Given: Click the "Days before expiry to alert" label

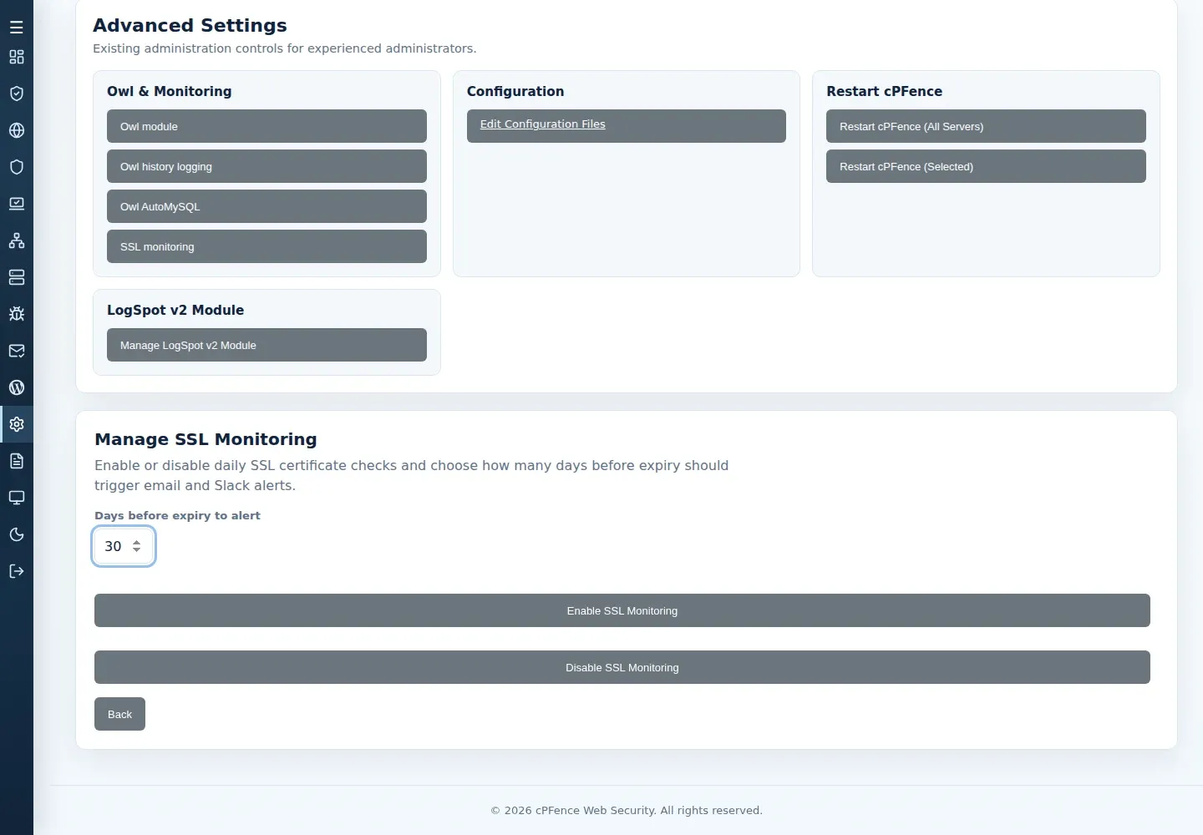Looking at the screenshot, I should (177, 515).
